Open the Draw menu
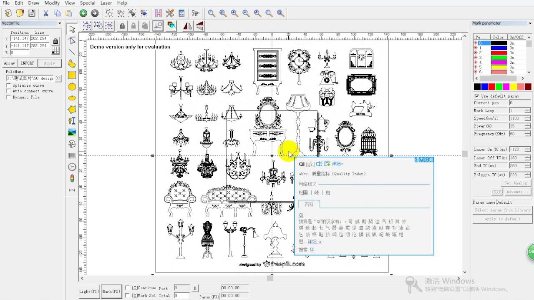 click(33, 3)
